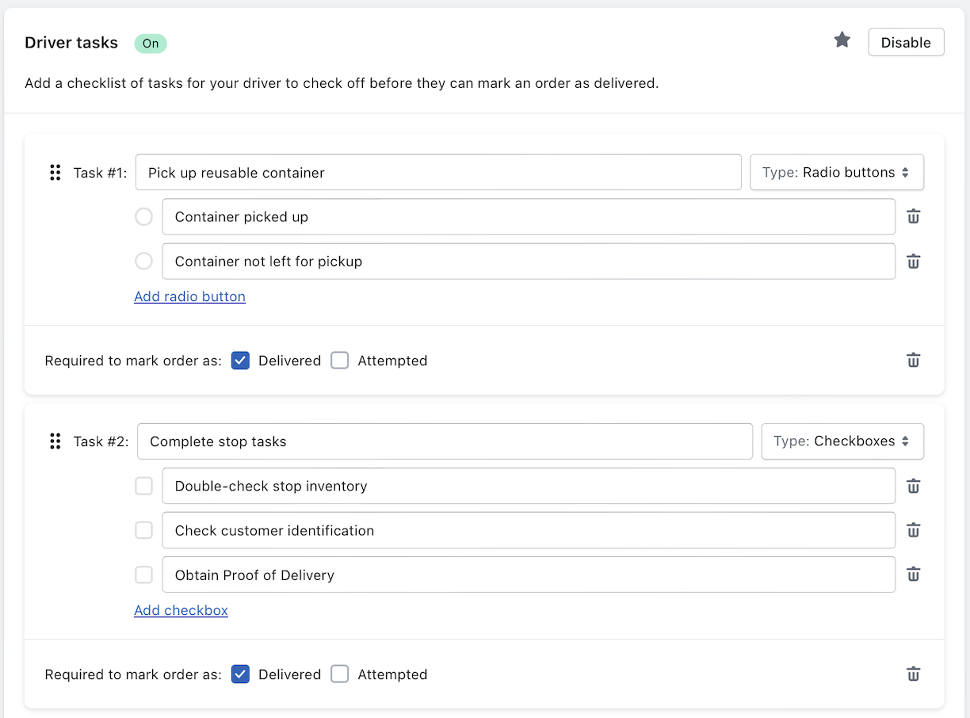This screenshot has width=970, height=718.
Task: Open the 'Type: Radio buttons' dropdown
Action: [837, 172]
